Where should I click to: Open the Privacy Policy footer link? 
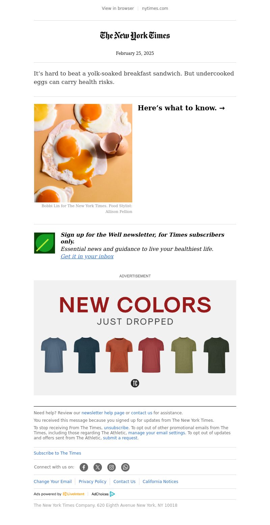coord(92,482)
